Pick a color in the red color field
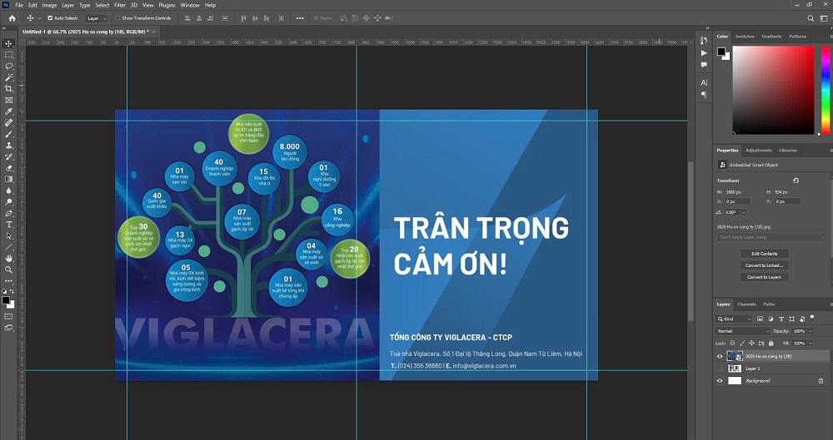Viewport: 833px width, 440px height. coord(774,90)
